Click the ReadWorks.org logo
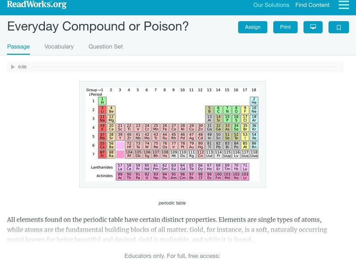This screenshot has height=261, width=356. [36, 5]
